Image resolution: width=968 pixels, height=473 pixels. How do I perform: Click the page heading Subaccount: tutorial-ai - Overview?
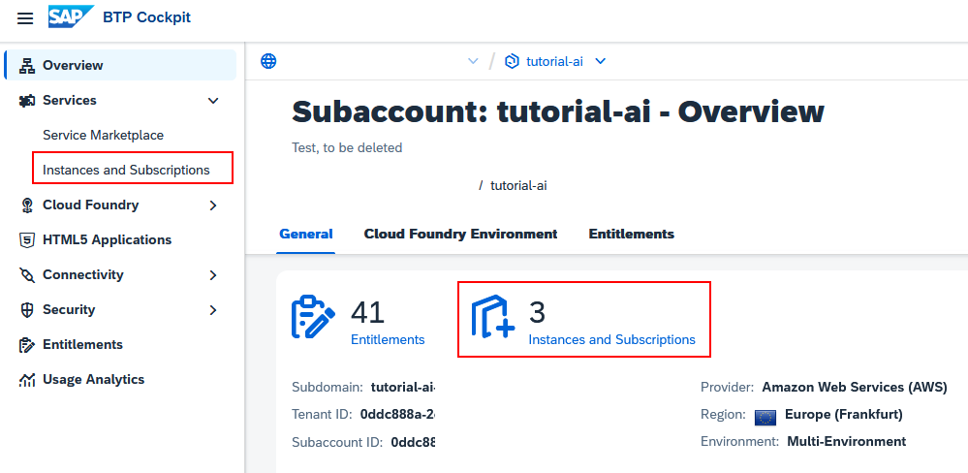[x=558, y=111]
